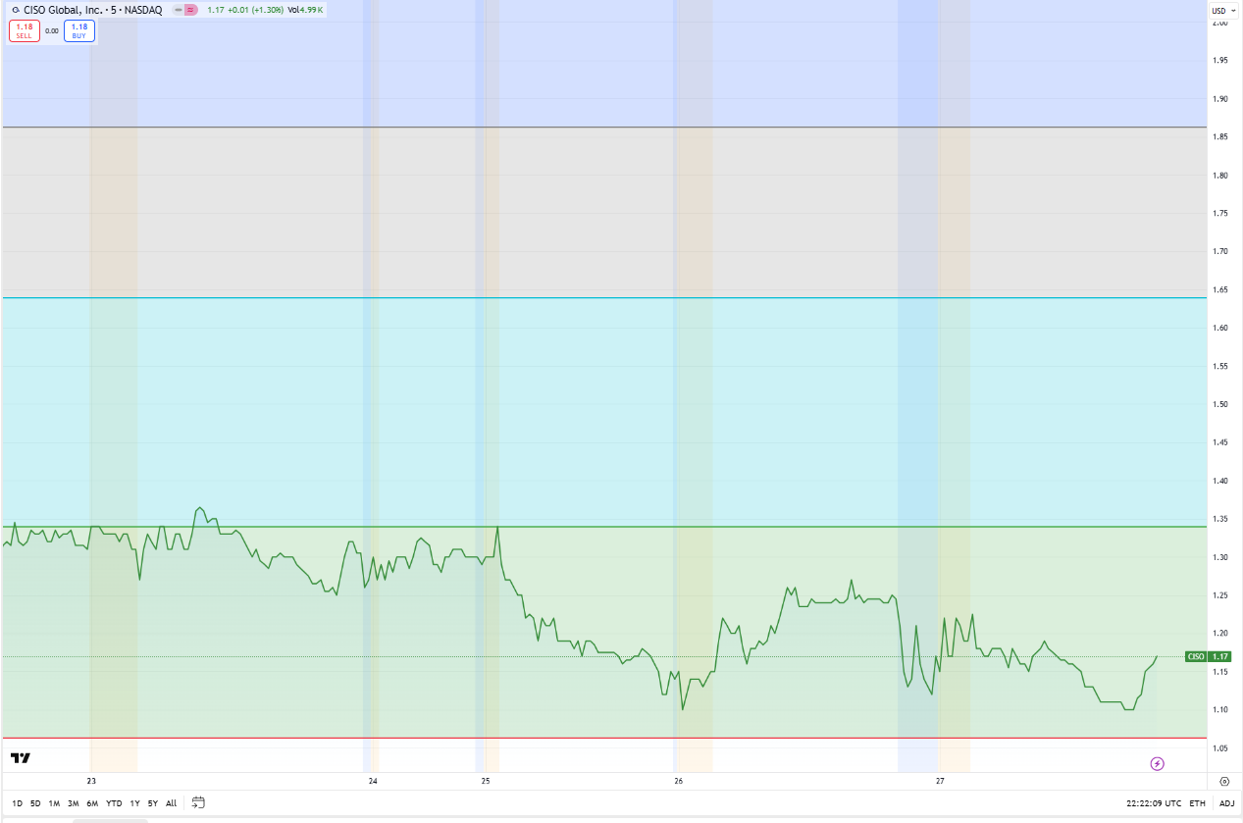This screenshot has width=1243, height=823.
Task: Click the SELL 1.18 button
Action: coord(25,30)
